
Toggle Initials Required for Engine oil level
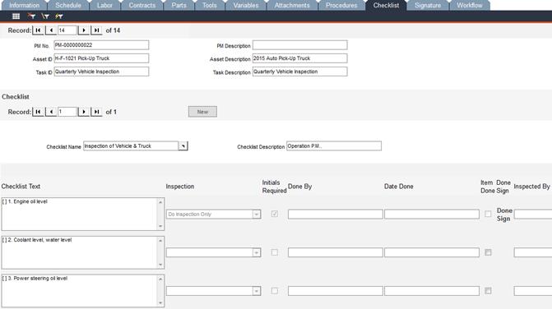[275, 214]
